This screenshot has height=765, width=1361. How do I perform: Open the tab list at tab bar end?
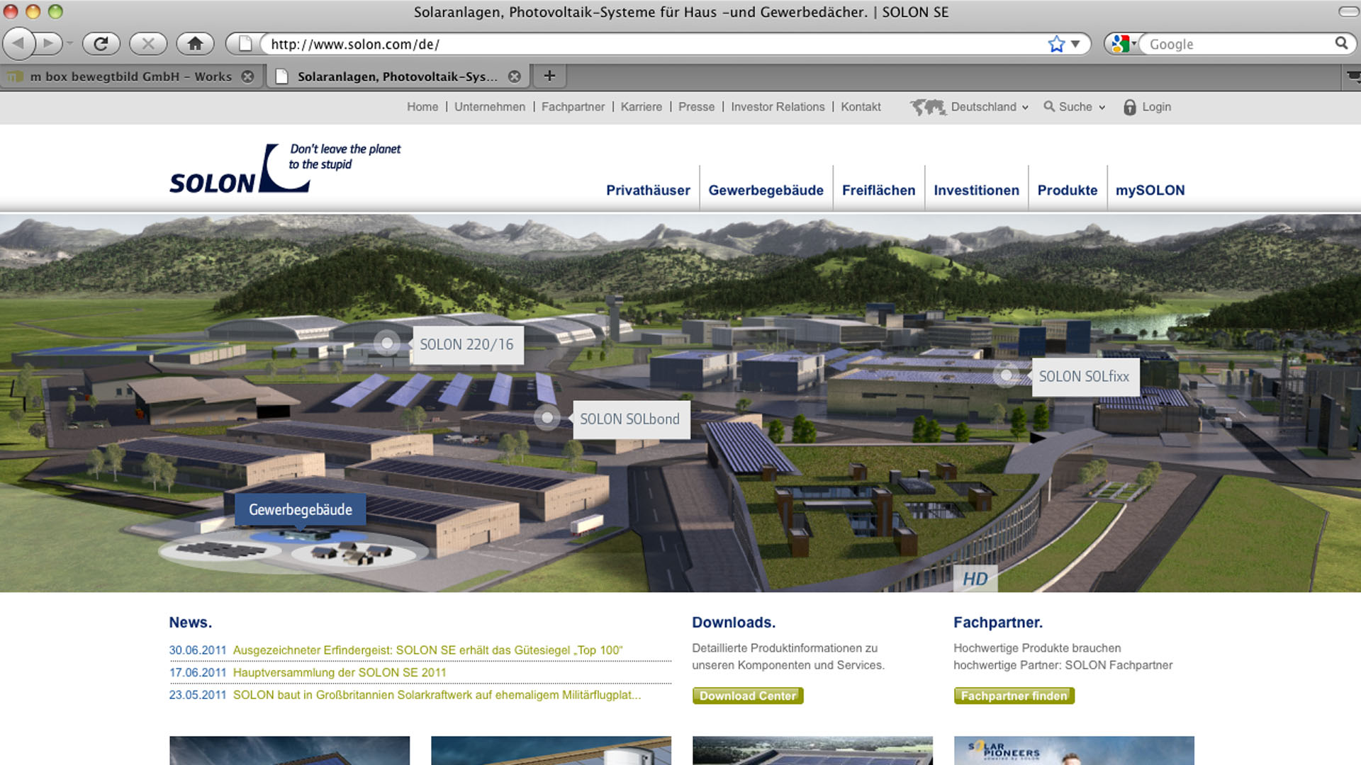pos(1352,76)
